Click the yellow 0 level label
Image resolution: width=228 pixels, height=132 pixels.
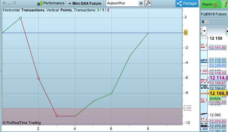pos(186,32)
